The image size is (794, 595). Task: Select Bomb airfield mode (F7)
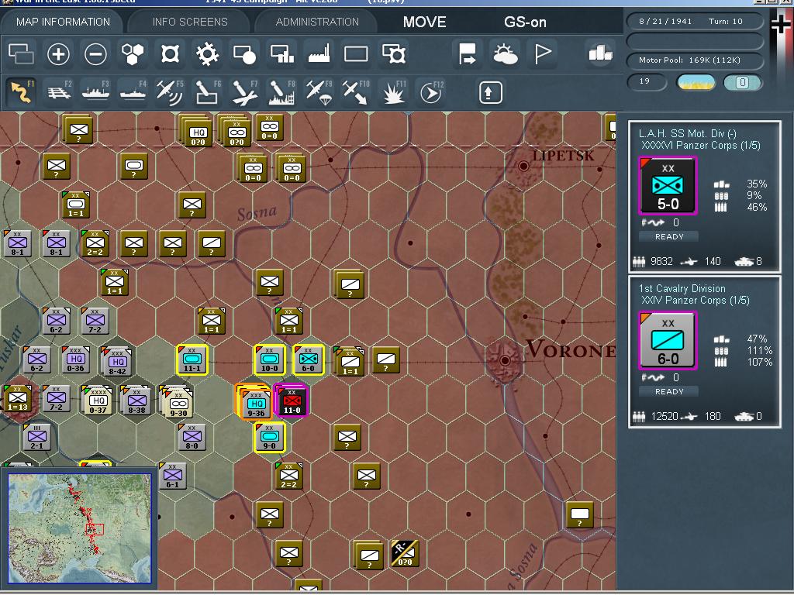[x=244, y=92]
